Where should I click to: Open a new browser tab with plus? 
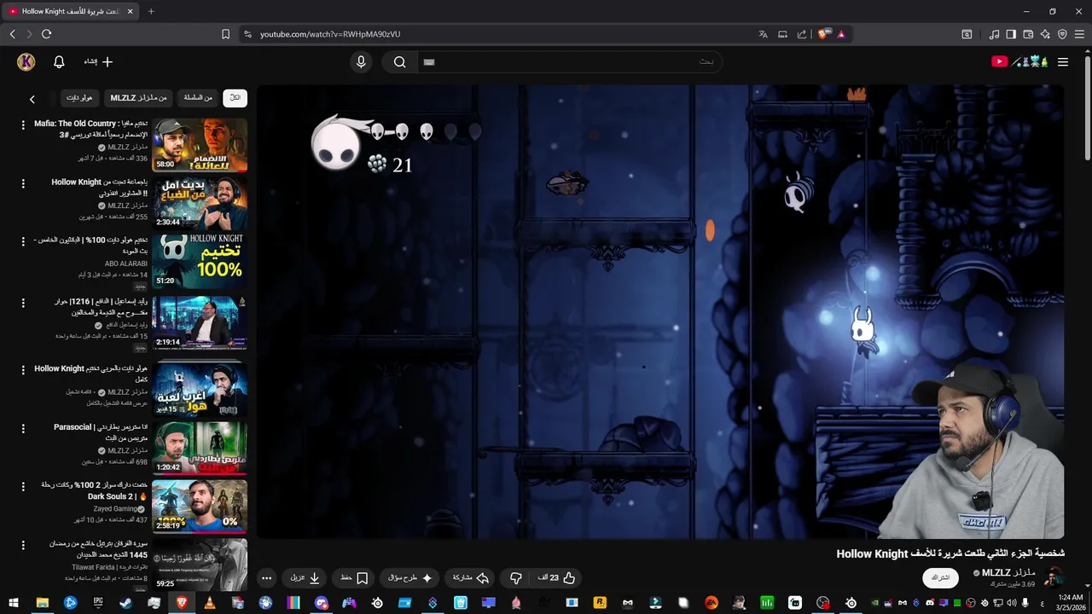point(151,11)
